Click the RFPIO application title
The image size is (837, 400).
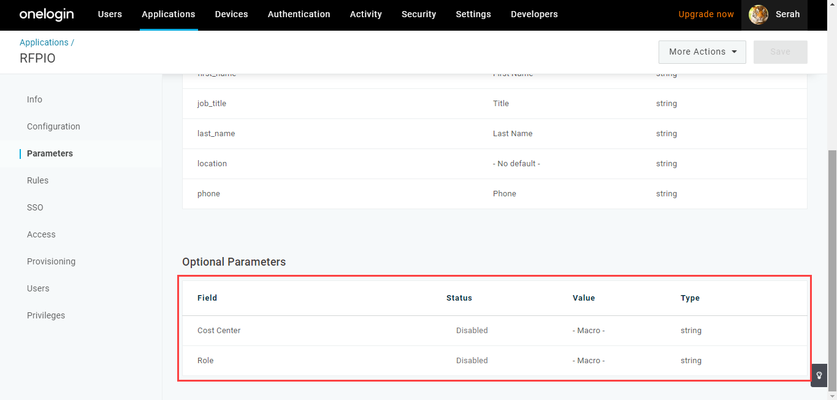point(37,58)
